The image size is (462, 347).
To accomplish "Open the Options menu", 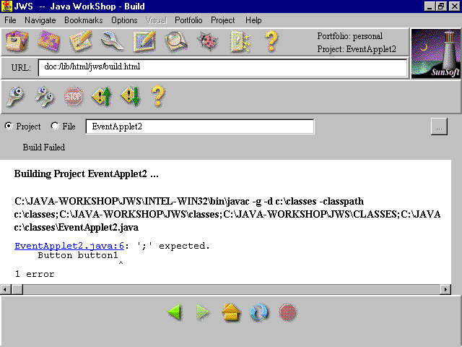I will (124, 20).
